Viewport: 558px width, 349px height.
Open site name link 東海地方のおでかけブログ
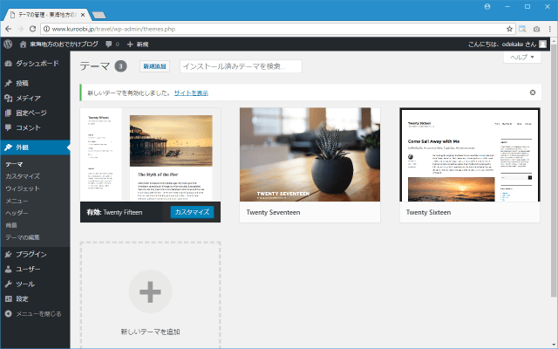[64, 44]
